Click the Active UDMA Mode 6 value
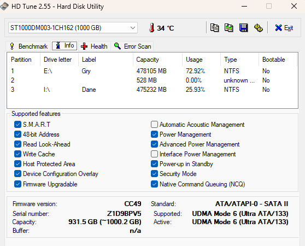This screenshot has width=305, height=246. (240, 222)
